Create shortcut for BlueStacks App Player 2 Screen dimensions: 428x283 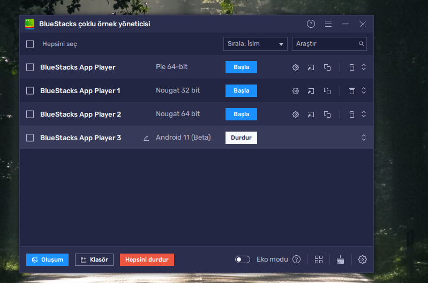click(311, 114)
